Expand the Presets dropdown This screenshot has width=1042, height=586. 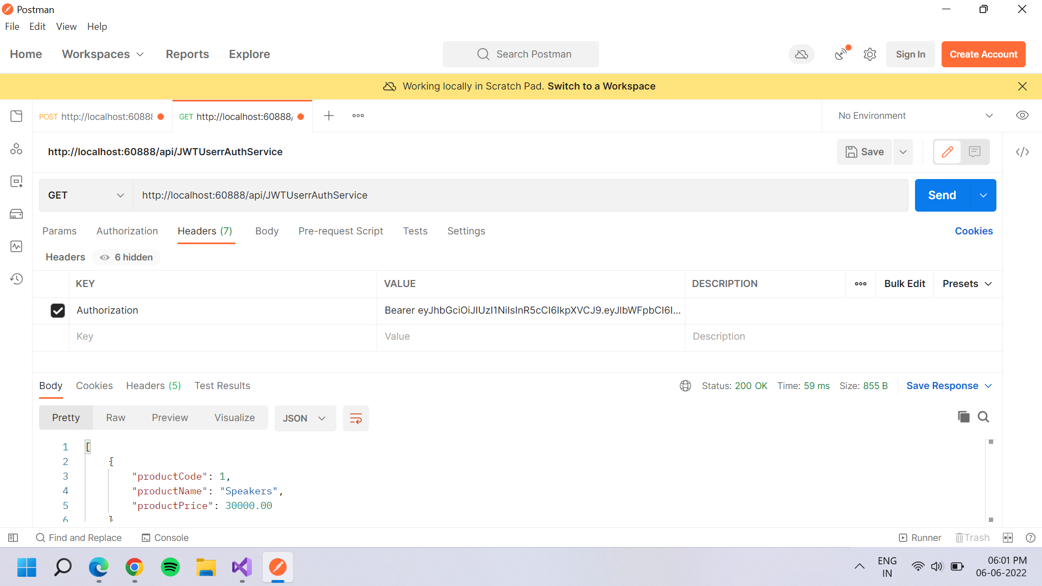[968, 284]
